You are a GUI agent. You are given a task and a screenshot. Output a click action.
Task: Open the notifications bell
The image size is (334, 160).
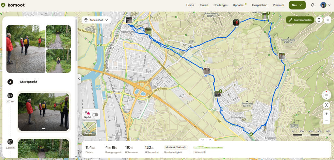tap(312, 5)
